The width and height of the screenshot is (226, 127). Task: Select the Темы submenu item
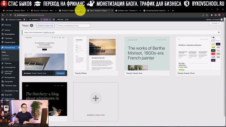[4, 52]
